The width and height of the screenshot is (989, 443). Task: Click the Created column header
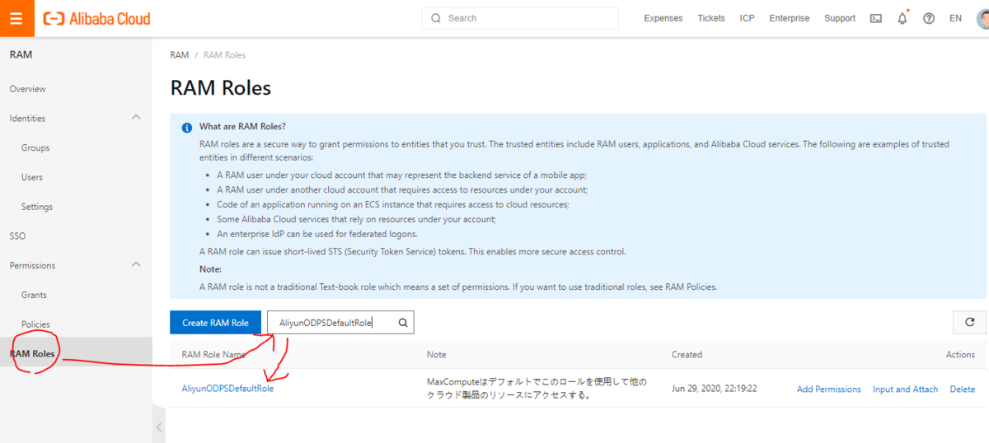click(x=687, y=355)
